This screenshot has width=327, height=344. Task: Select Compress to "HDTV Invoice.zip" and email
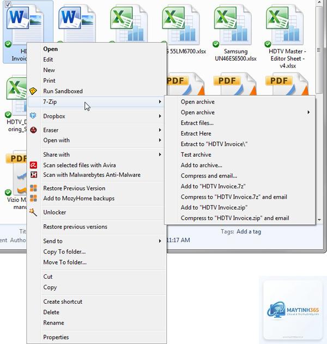pyautogui.click(x=240, y=218)
